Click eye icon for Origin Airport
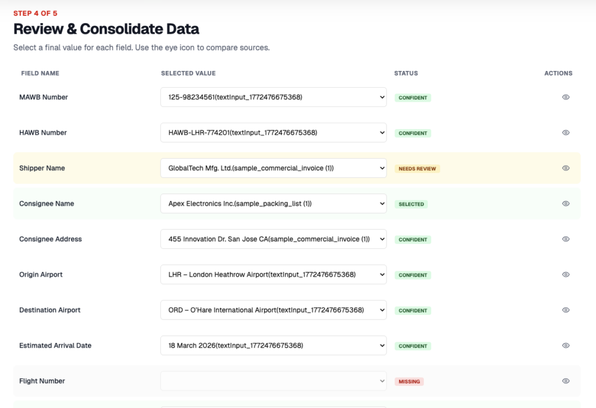This screenshot has height=408, width=596. tap(565, 274)
